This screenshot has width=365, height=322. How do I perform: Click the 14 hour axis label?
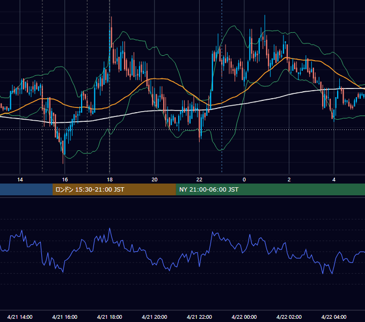[20, 180]
